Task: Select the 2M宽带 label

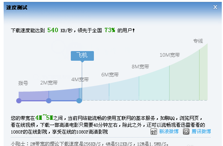Action: (x=49, y=83)
